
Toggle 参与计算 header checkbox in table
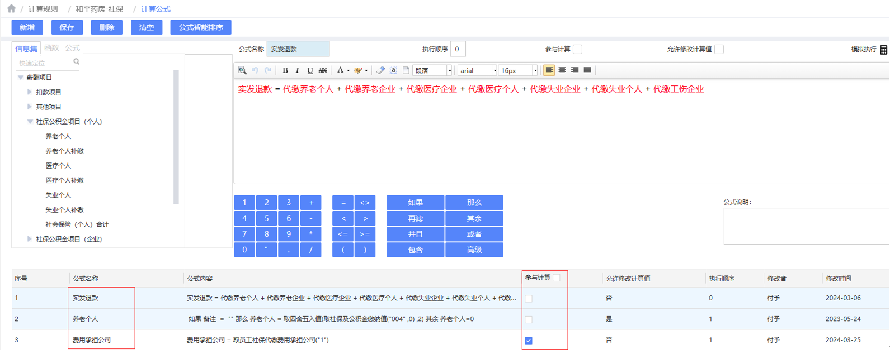click(557, 278)
